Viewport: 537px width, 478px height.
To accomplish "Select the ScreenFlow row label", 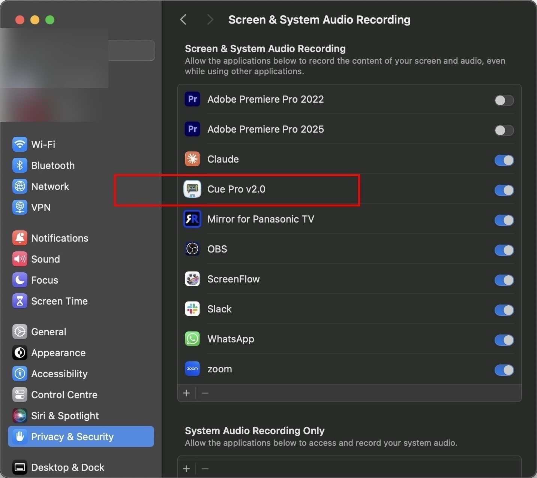I will coord(233,279).
